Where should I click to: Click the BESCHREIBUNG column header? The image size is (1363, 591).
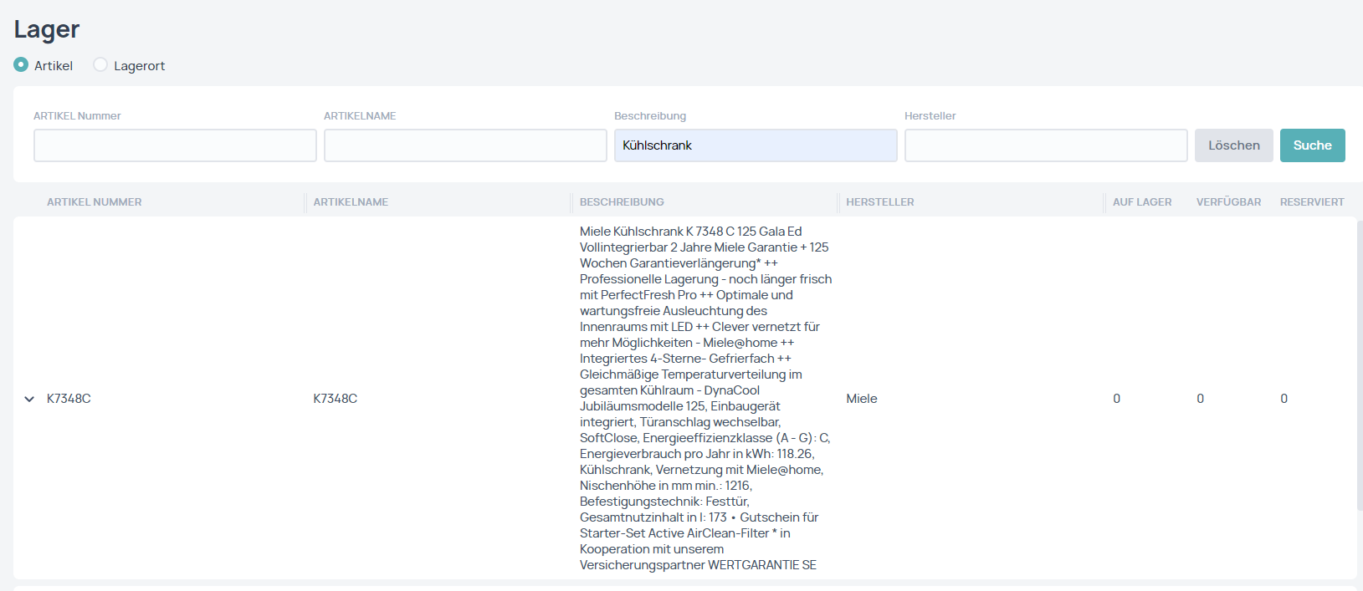(x=622, y=202)
